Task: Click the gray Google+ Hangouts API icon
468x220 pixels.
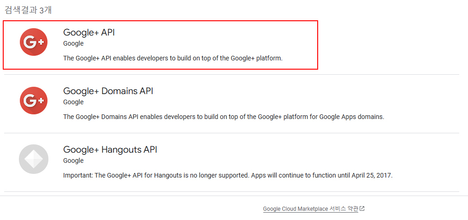Action: pyautogui.click(x=34, y=159)
